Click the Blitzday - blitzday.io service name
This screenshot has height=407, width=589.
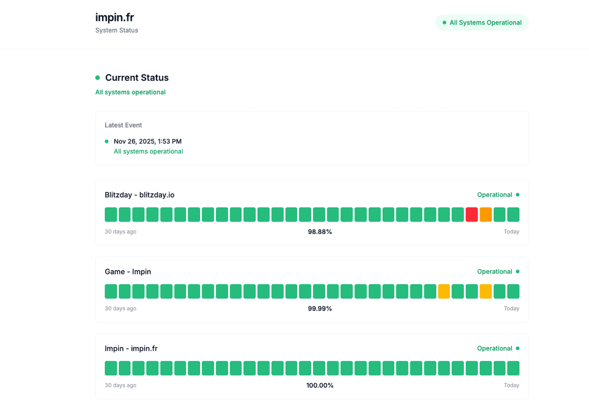click(140, 195)
